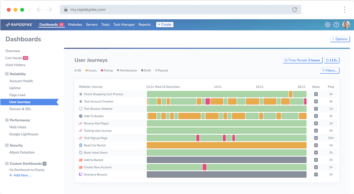Click the RapidSpike logo
354x194 pixels.
point(19,24)
